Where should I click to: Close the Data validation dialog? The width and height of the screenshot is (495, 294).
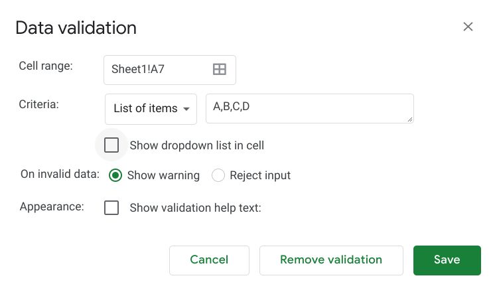coord(468,27)
